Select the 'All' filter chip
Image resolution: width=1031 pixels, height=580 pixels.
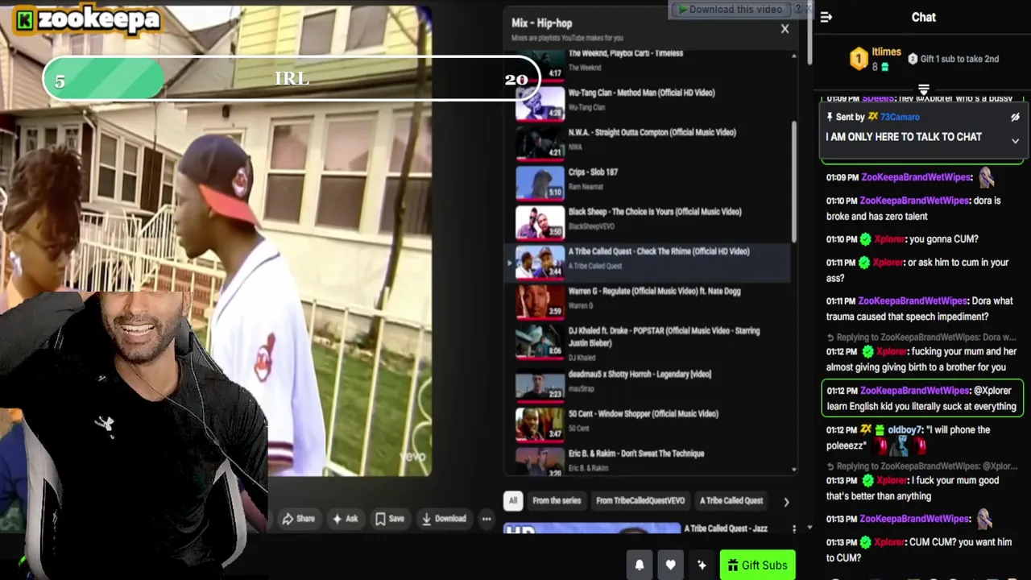(513, 500)
